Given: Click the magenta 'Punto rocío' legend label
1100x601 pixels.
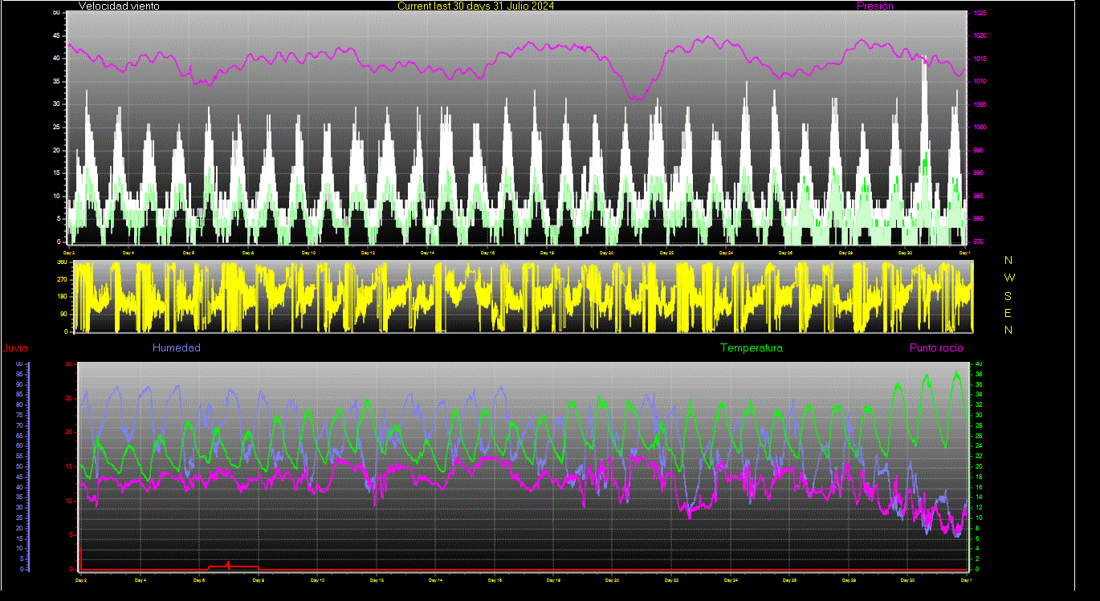Looking at the screenshot, I should (x=936, y=347).
